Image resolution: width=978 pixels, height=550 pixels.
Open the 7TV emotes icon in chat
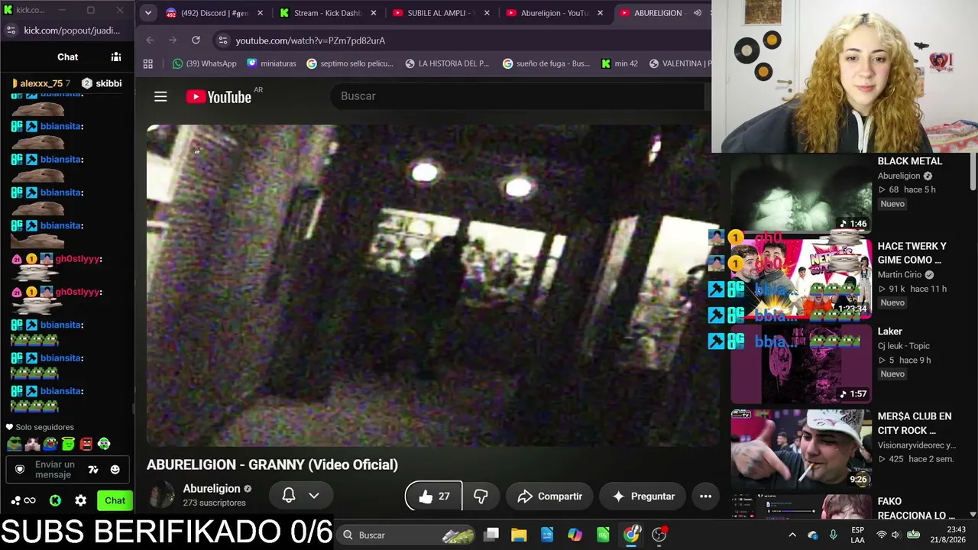pyautogui.click(x=93, y=470)
